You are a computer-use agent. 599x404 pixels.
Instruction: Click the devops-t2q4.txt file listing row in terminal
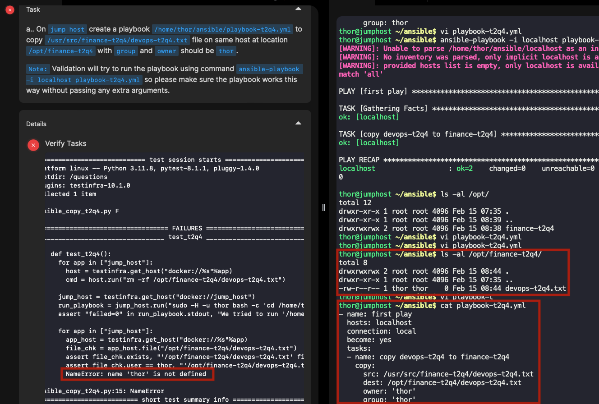pos(452,288)
